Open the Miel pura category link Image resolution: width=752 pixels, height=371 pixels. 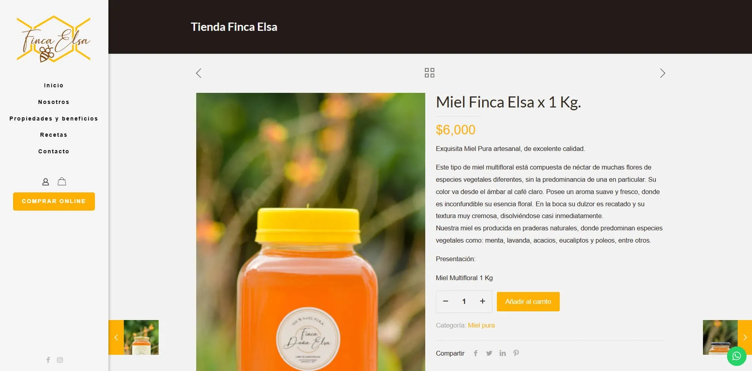(x=481, y=325)
